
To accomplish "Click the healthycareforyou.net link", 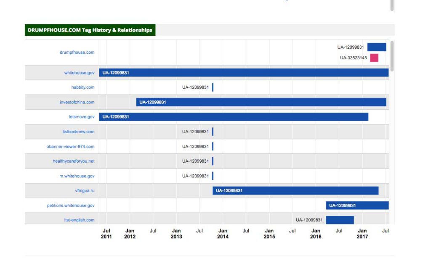I will click(x=74, y=161).
